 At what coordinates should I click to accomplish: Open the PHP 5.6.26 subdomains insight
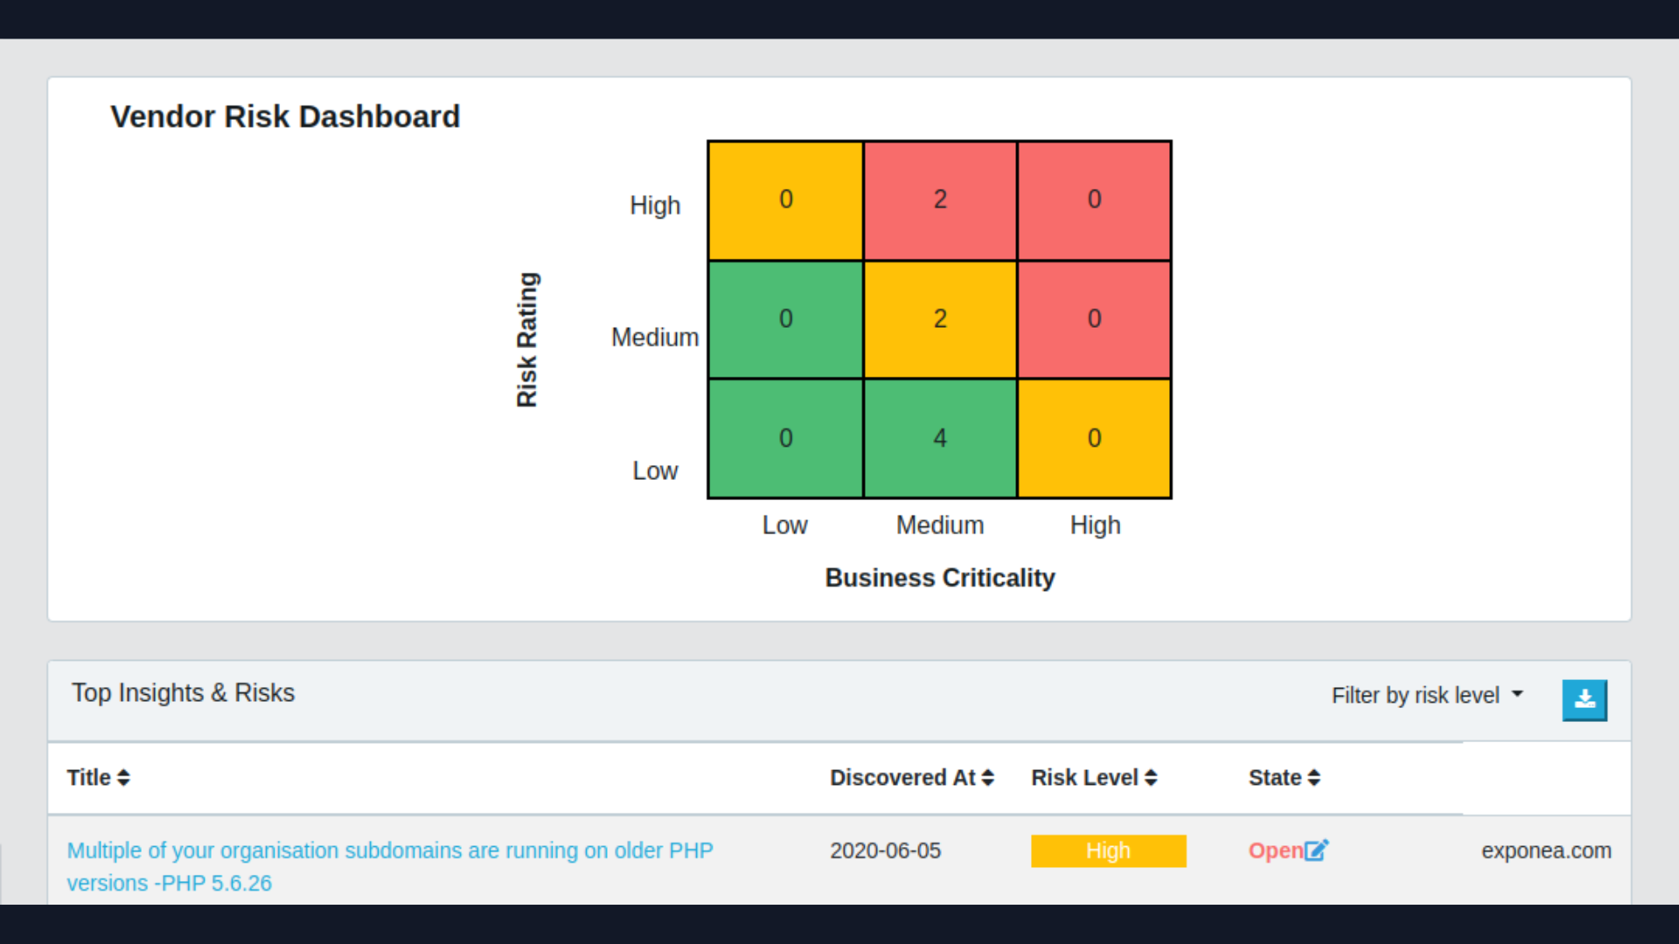click(390, 866)
